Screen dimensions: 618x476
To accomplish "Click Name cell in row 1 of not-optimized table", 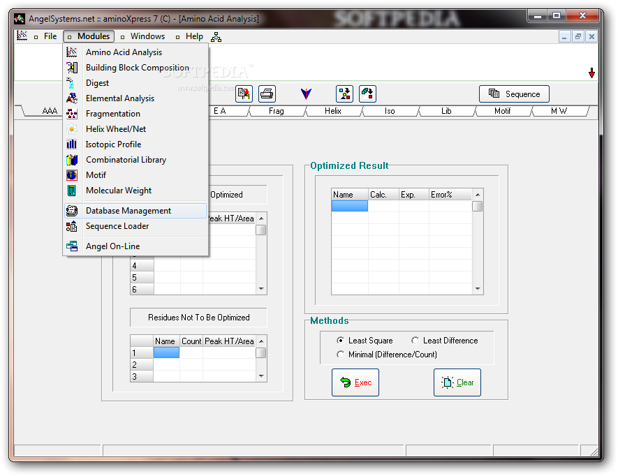I will [x=166, y=352].
